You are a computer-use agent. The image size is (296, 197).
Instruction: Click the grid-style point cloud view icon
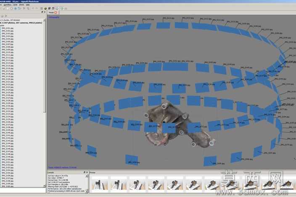[42, 8]
